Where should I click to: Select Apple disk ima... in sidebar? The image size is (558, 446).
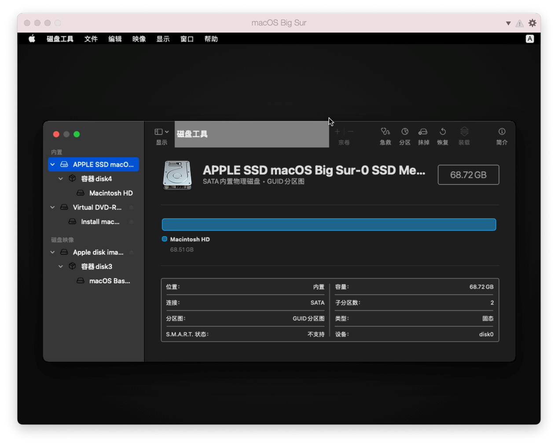(93, 252)
